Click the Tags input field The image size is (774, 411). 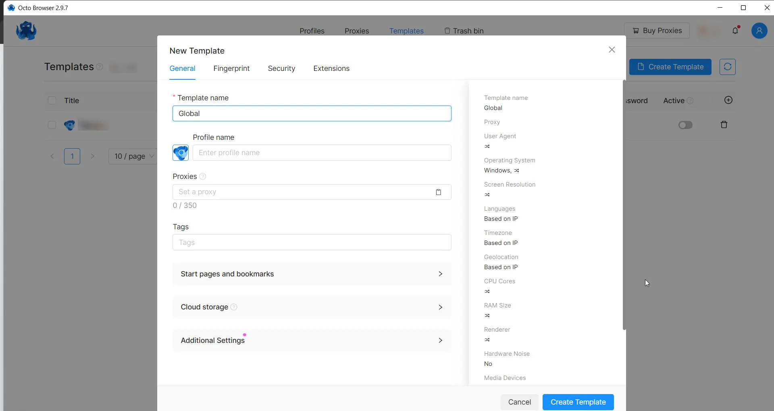(x=312, y=242)
